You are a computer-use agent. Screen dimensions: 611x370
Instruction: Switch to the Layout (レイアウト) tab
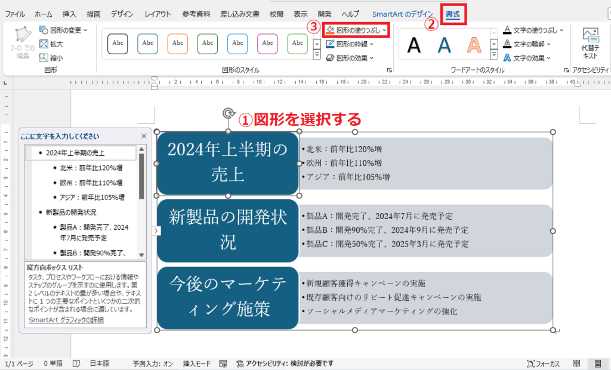coord(158,14)
